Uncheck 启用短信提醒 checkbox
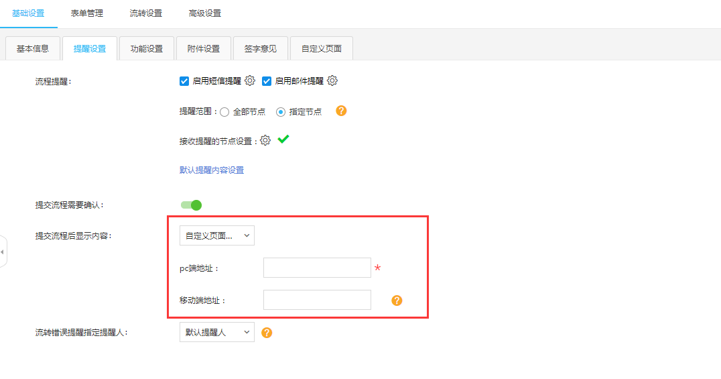 (184, 81)
